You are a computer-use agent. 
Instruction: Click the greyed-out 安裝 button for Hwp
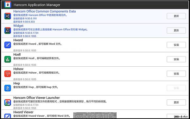pos(176,88)
